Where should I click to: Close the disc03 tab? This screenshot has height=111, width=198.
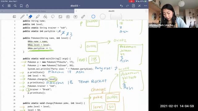point(76,11)
